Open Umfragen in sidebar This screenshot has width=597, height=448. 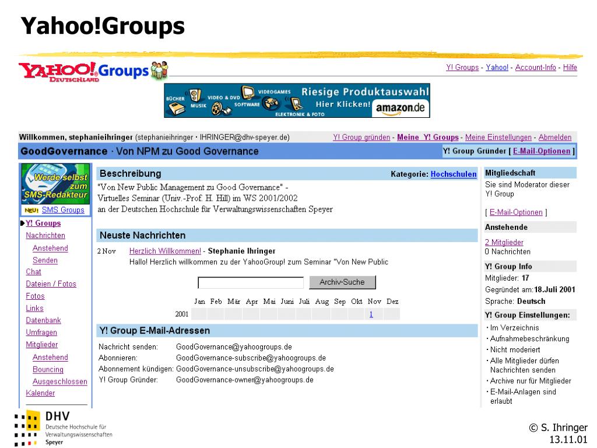[x=41, y=332]
